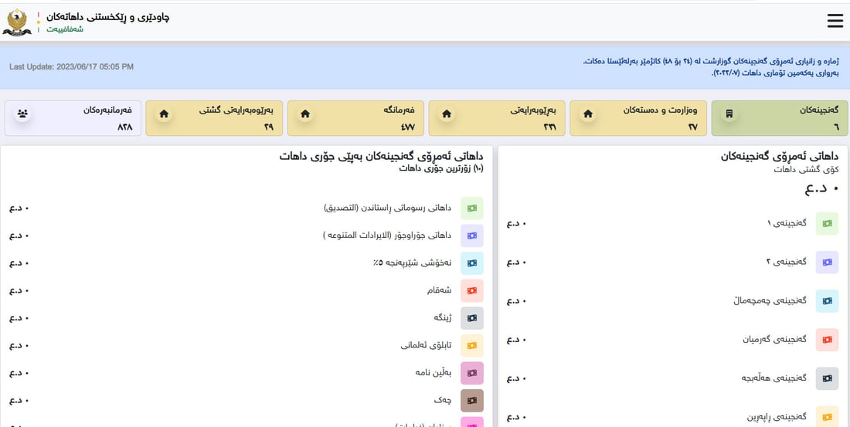This screenshot has height=427, width=850.
Task: Select the تابلۆی ئەلمانی label
Action: click(426, 345)
